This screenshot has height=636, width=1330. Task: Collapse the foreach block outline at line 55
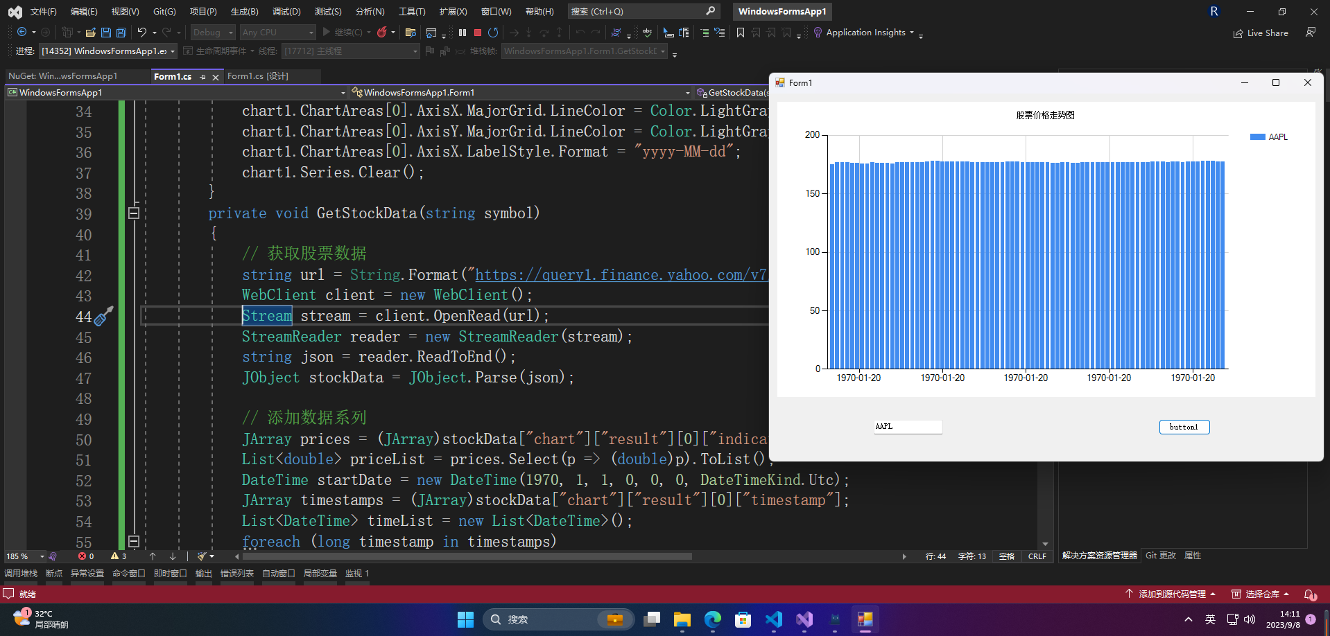tap(134, 542)
